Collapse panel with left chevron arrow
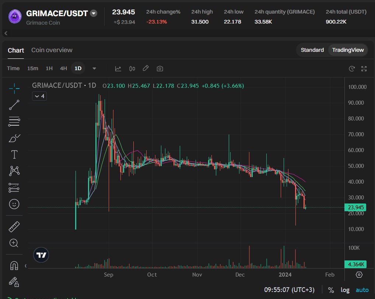 pyautogui.click(x=6, y=33)
